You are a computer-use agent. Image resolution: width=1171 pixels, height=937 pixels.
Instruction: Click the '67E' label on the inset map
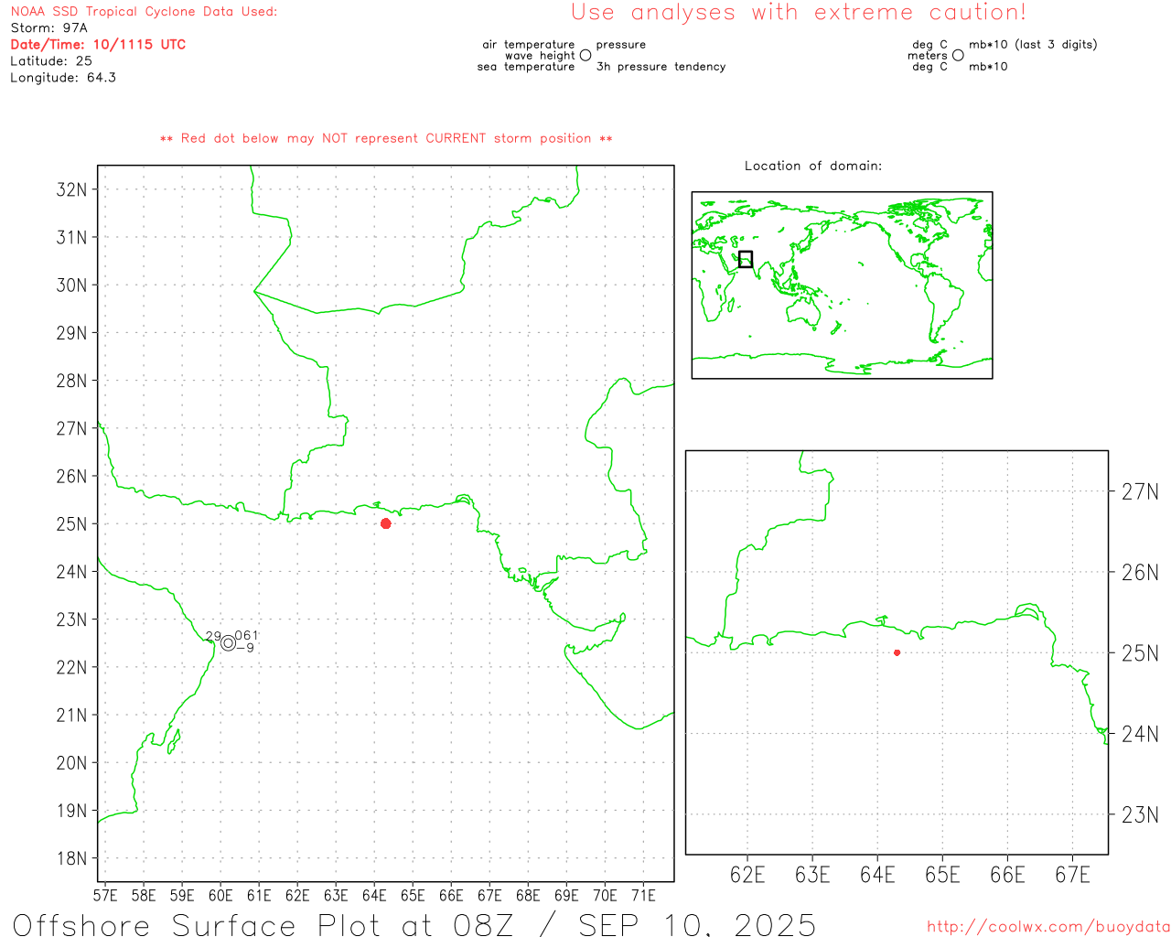1072,875
